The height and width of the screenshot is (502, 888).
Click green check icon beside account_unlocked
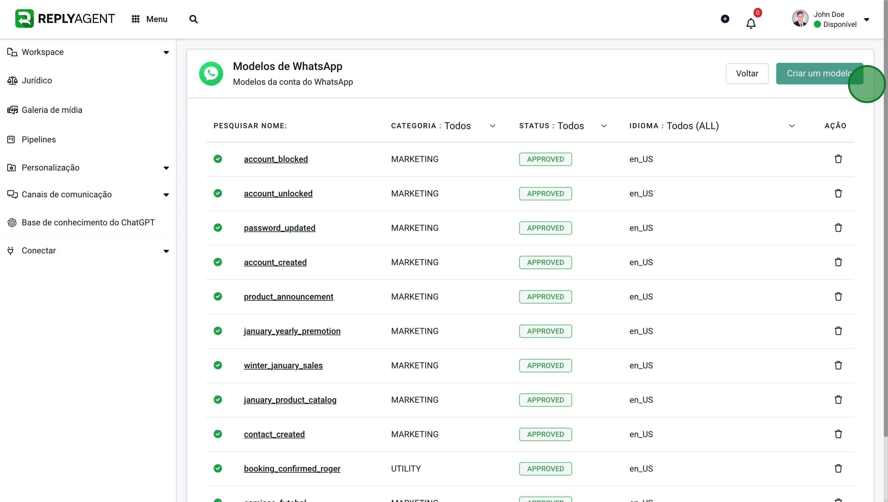[x=217, y=193]
